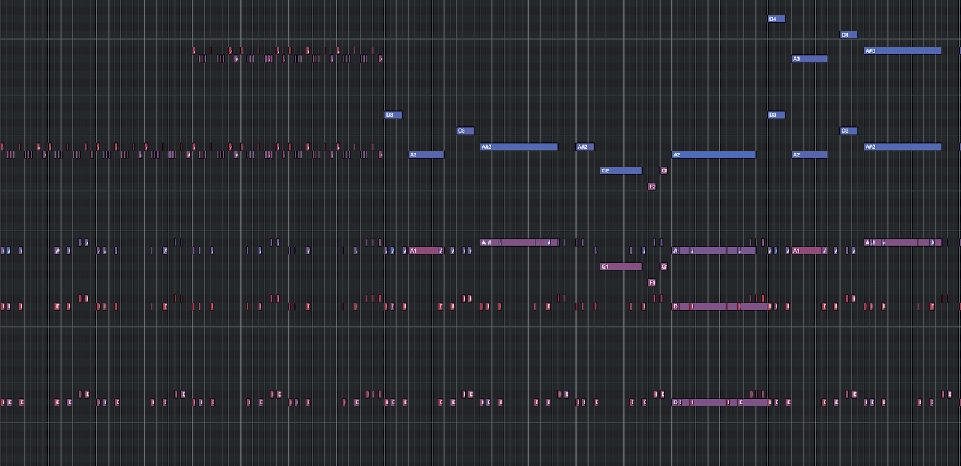The height and width of the screenshot is (466, 961).
Task: Select the long blue G2 note
Action: coord(621,171)
